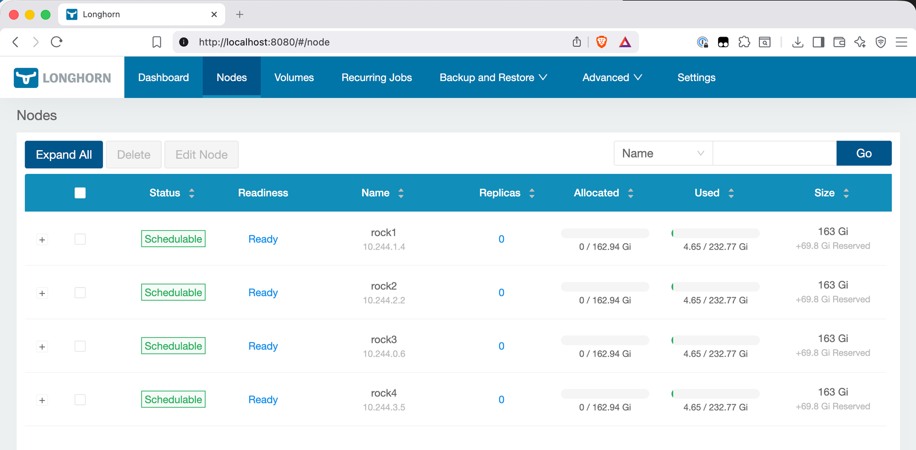The image size is (916, 450).
Task: Click the Brave browser shield icon
Action: tap(600, 42)
